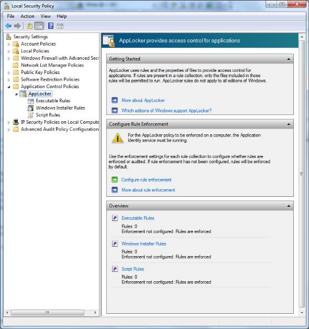Image resolution: width=309 pixels, height=329 pixels.
Task: Click the tree pane scroll left arrow
Action: [x=7, y=312]
